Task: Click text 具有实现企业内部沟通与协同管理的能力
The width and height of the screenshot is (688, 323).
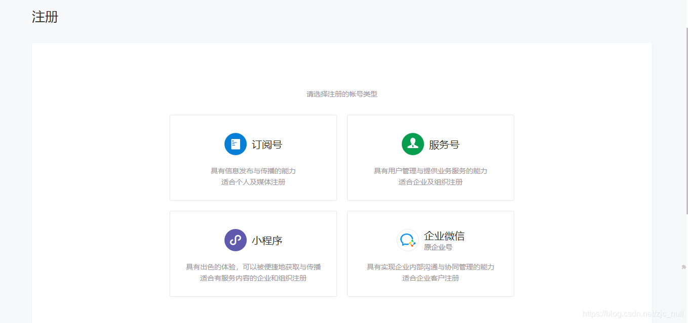Action: pyautogui.click(x=431, y=267)
